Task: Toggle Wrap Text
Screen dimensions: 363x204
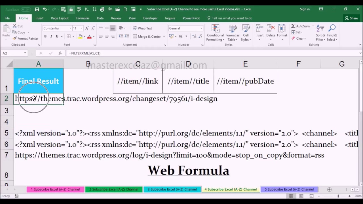Action: click(142, 28)
